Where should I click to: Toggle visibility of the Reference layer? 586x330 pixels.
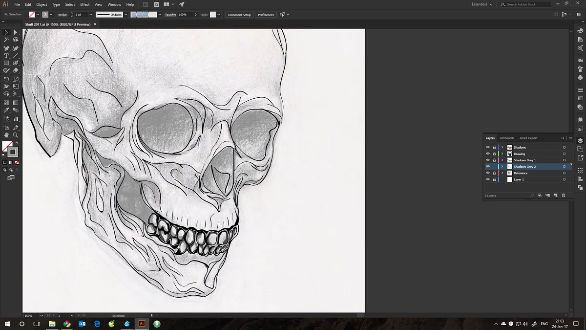pyautogui.click(x=487, y=173)
